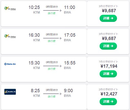
Task: Open details for the 16:30 Yeti Airlines flight
Action: [x=108, y=46]
